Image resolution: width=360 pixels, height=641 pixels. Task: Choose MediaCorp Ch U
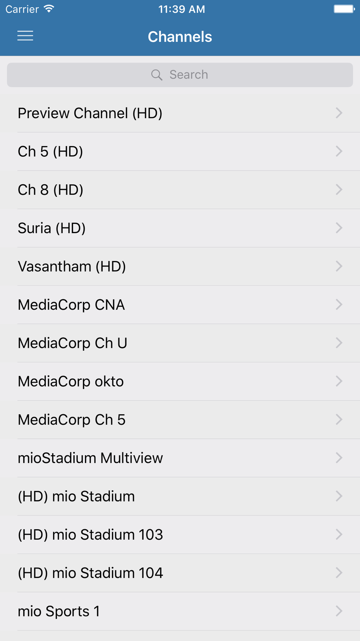[72, 343]
